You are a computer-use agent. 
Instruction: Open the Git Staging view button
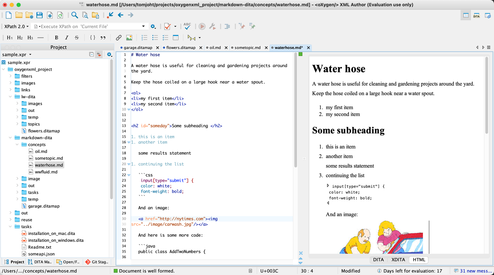coord(97,262)
